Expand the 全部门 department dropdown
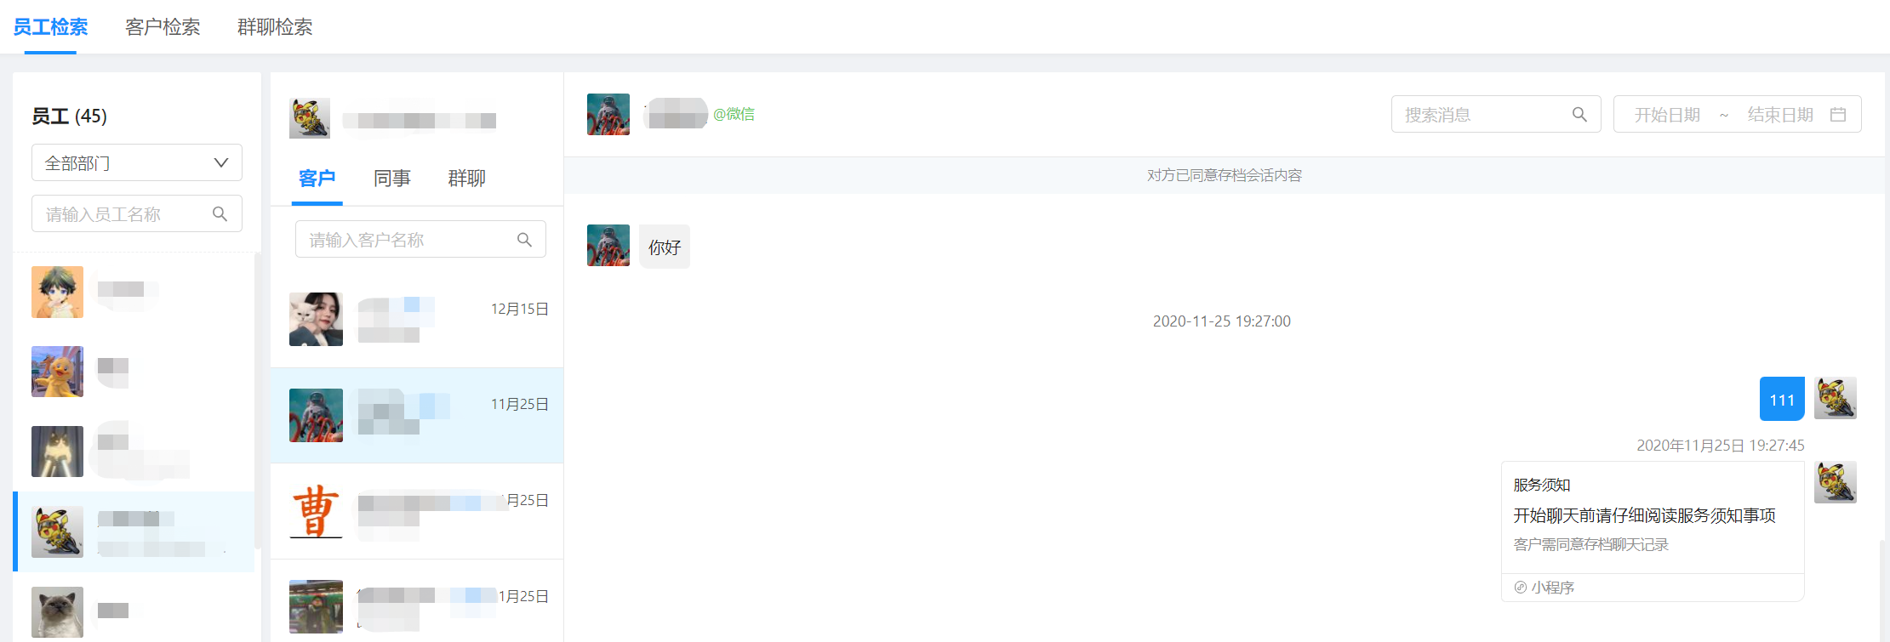The image size is (1890, 642). [x=137, y=162]
